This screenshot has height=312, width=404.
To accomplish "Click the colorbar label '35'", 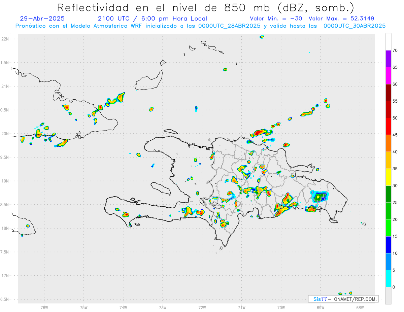I will tap(395, 169).
